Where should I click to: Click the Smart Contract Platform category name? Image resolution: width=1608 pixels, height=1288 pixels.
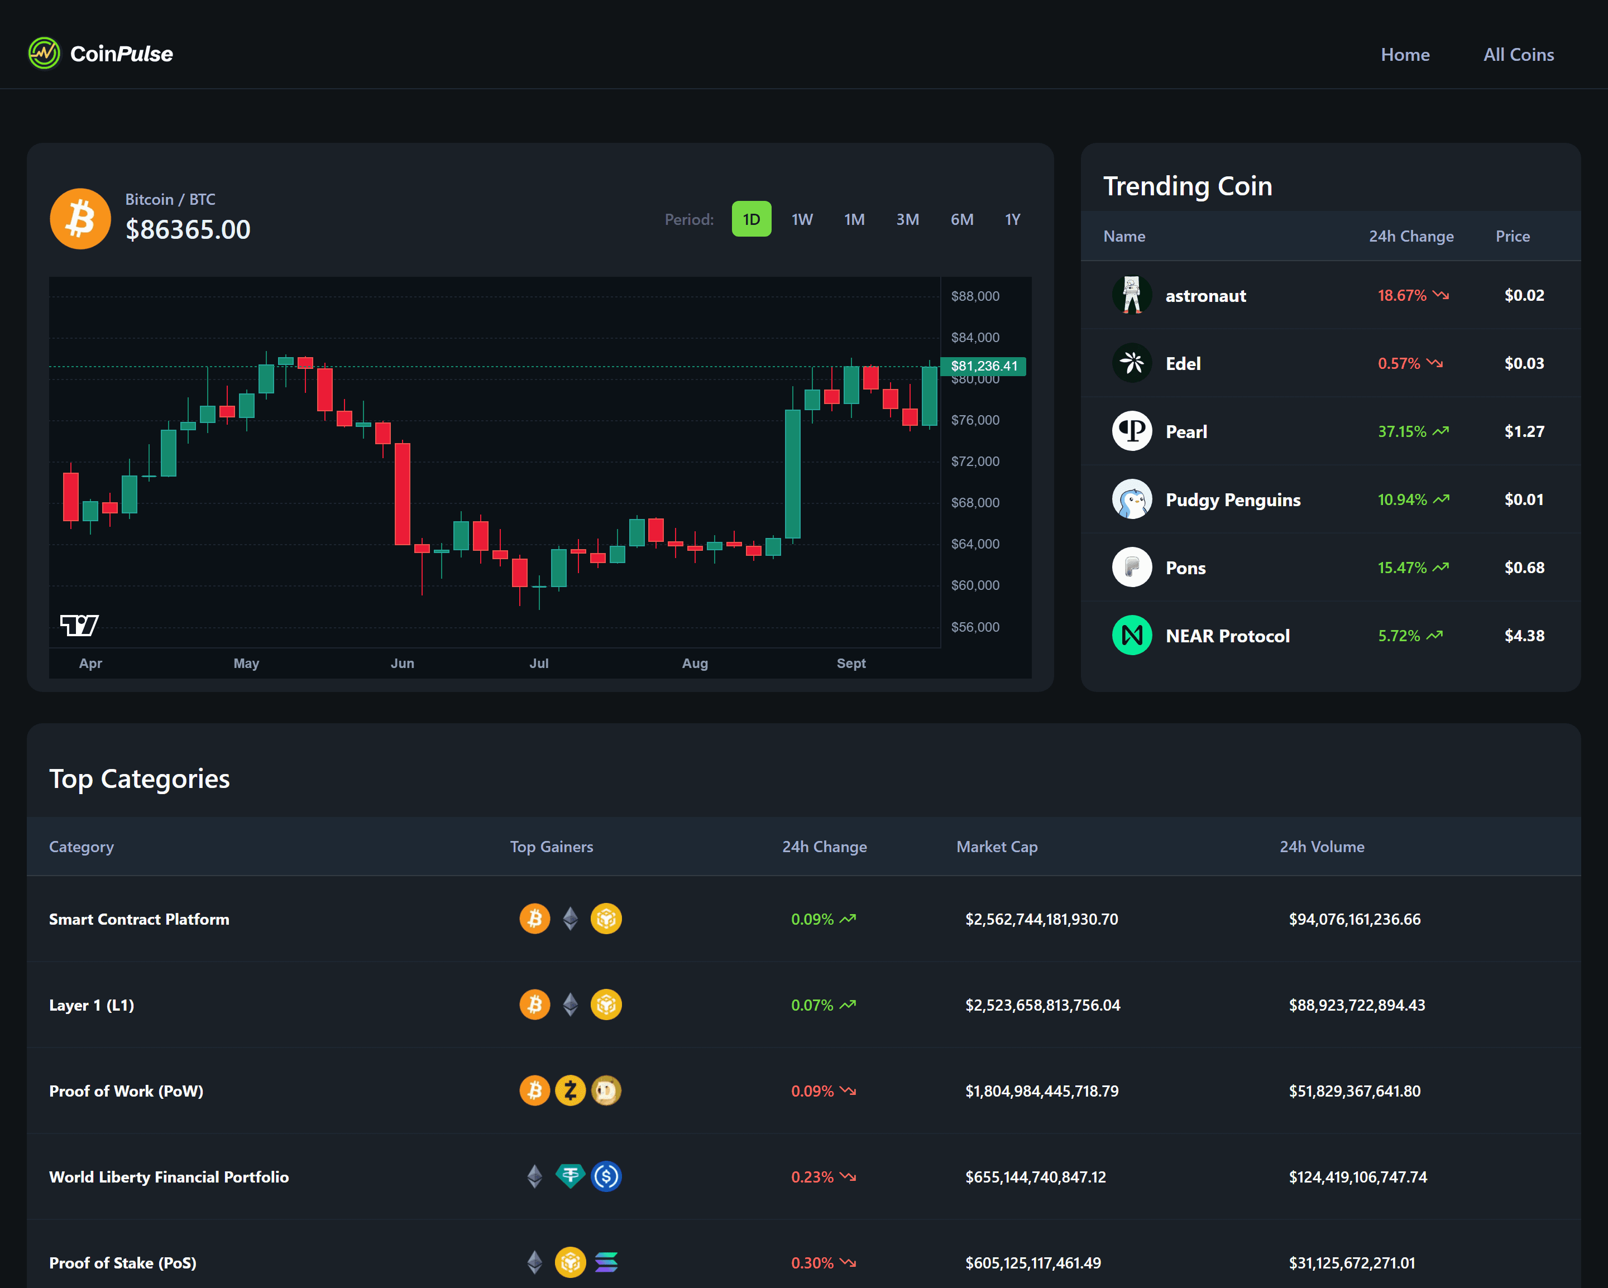pyautogui.click(x=138, y=919)
